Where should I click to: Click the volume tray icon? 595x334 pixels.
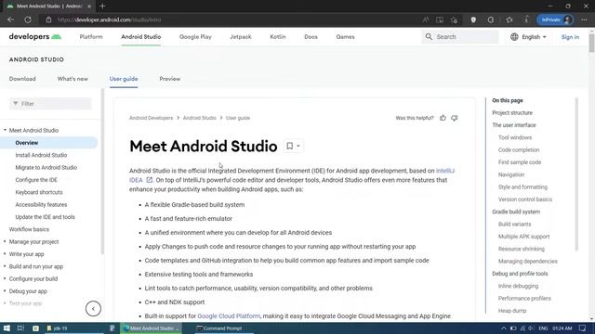click(531, 328)
